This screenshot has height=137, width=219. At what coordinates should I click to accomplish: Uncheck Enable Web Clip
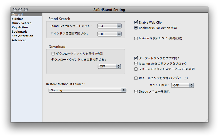coord(136,22)
